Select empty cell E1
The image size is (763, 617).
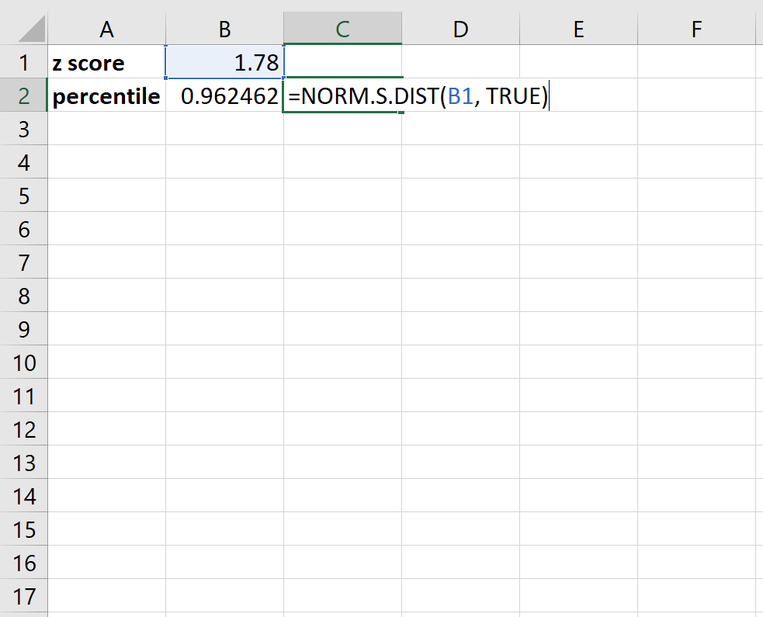577,62
